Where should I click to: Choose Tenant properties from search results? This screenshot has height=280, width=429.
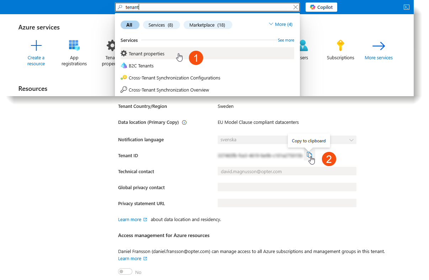pyautogui.click(x=207, y=54)
